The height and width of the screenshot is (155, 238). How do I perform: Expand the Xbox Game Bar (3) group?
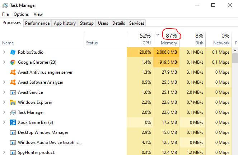pyautogui.click(x=4, y=122)
